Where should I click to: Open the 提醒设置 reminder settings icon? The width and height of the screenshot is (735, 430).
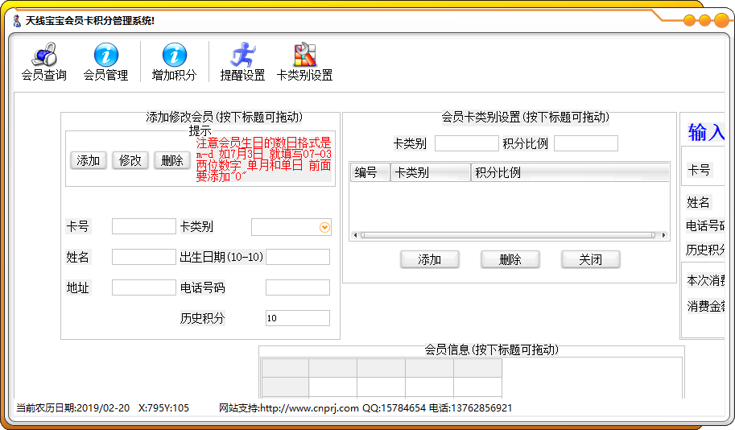[242, 62]
